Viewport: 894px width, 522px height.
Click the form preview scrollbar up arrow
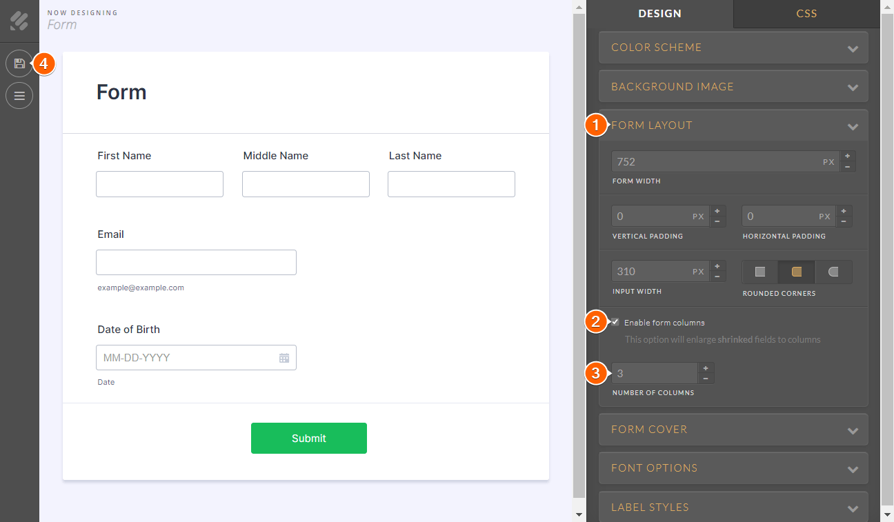click(579, 6)
